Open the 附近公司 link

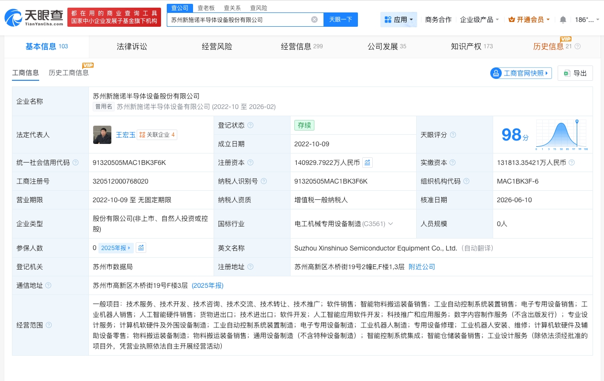[422, 267]
